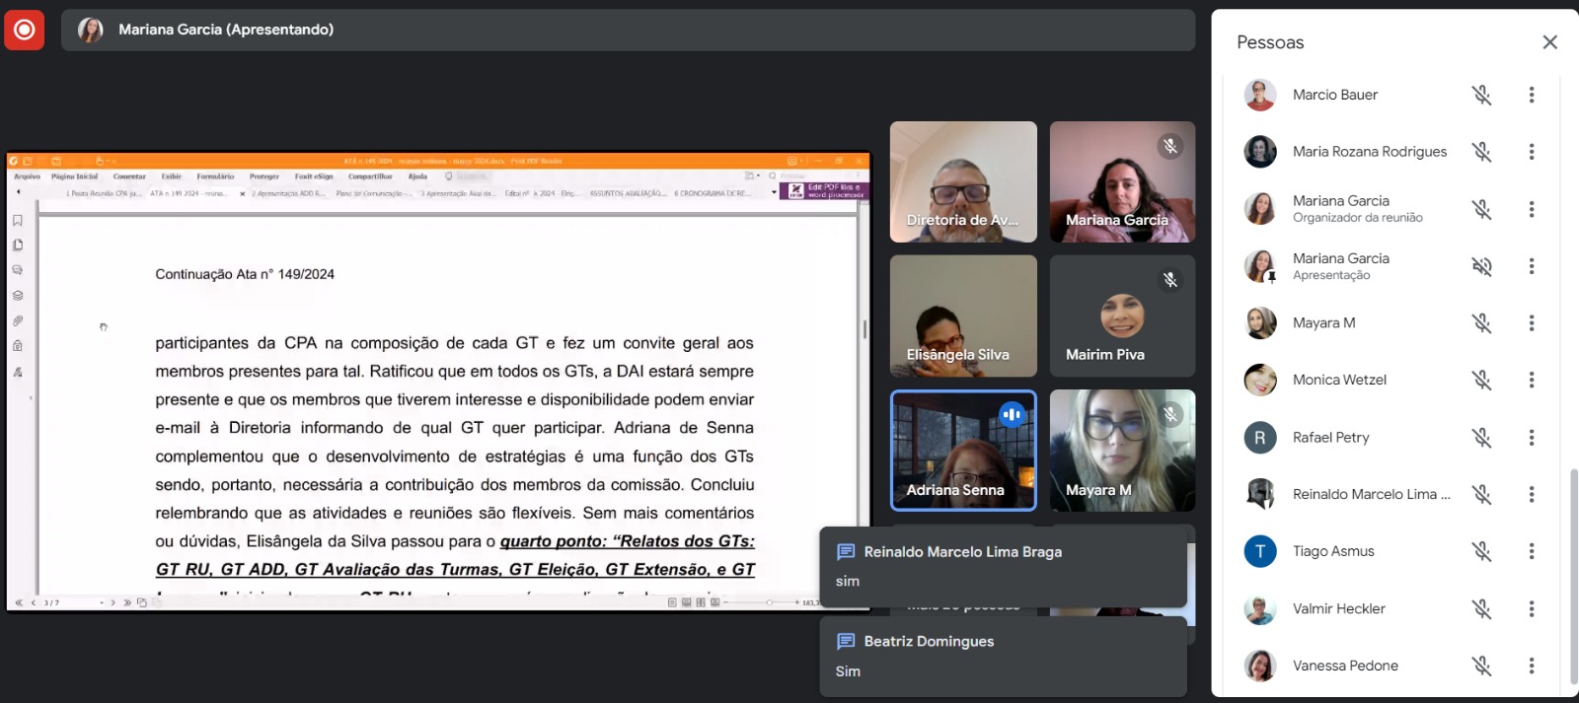Select Elisângela Silva's video tile
This screenshot has height=703, width=1579.
962,316
